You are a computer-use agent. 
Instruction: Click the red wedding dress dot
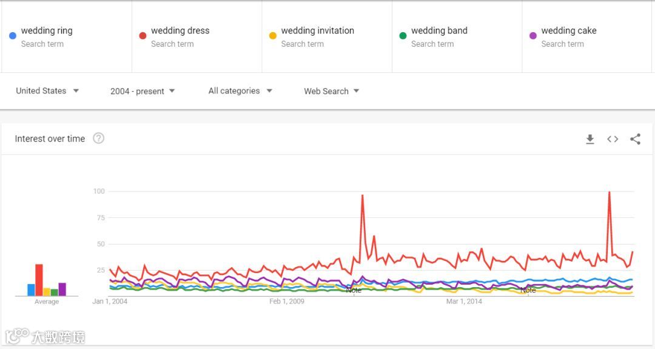143,36
